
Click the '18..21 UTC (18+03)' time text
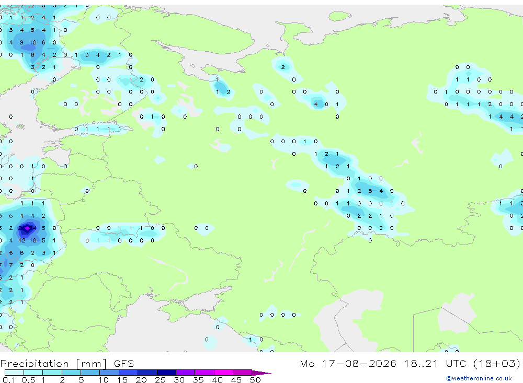[462, 363]
